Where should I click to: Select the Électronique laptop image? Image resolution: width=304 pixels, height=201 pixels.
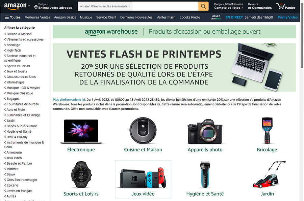[x=81, y=131]
